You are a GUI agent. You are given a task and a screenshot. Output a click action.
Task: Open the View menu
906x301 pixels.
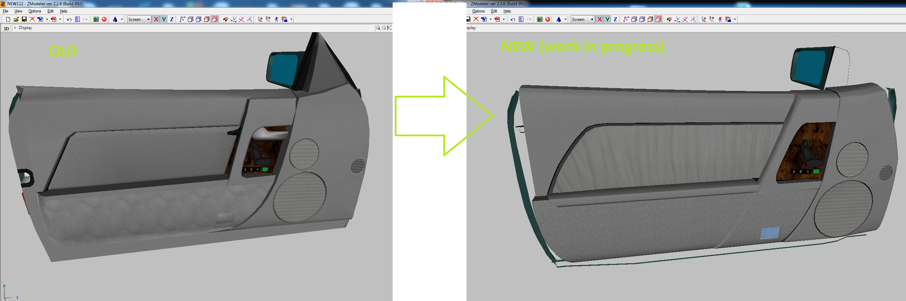click(18, 11)
